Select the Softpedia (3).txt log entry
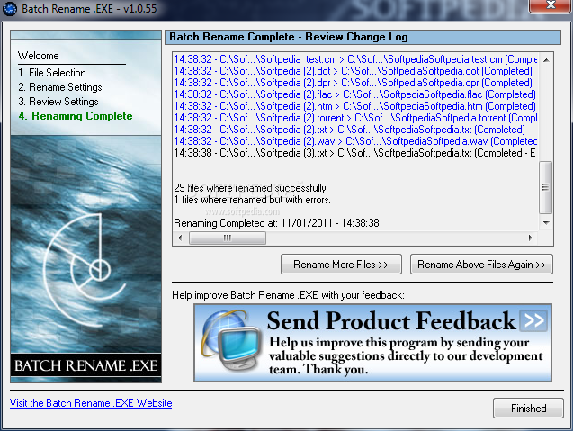 coord(354,153)
